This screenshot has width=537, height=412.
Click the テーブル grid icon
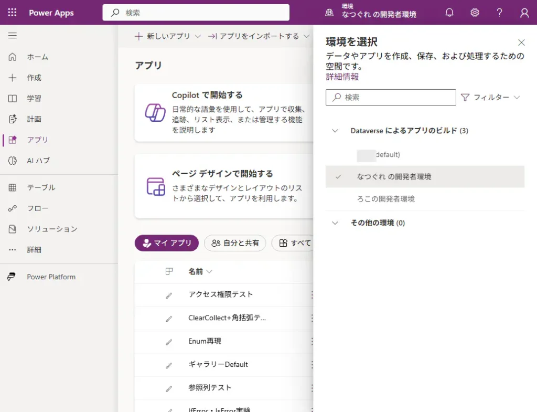pos(13,187)
